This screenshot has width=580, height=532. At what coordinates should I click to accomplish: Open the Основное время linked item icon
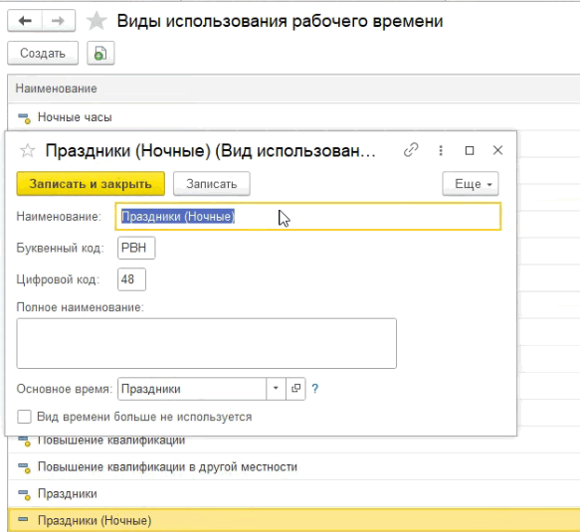pos(295,389)
